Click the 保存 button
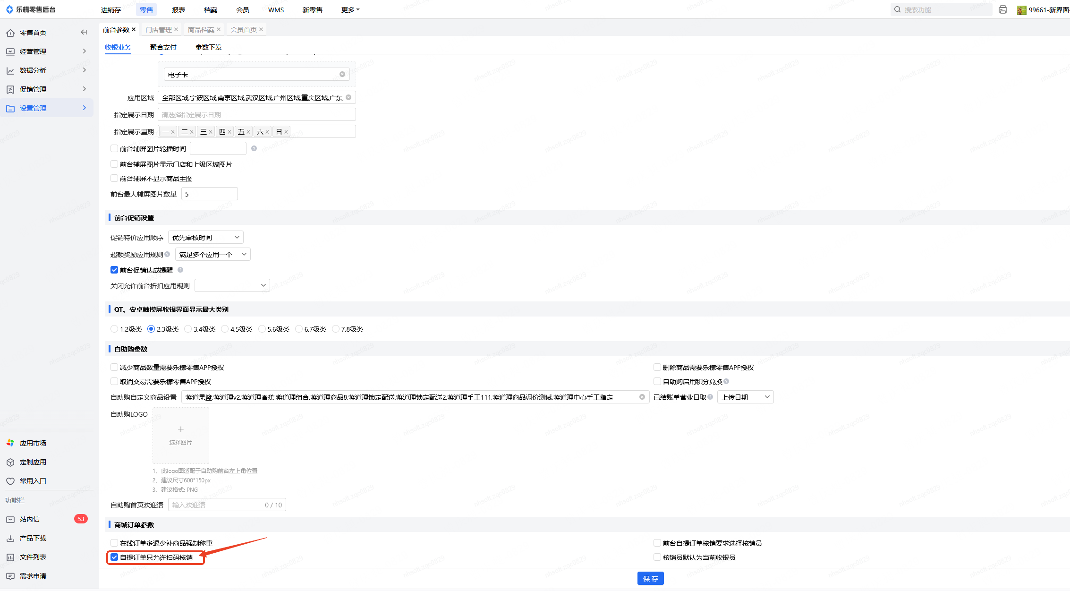This screenshot has height=591, width=1070. click(x=650, y=579)
